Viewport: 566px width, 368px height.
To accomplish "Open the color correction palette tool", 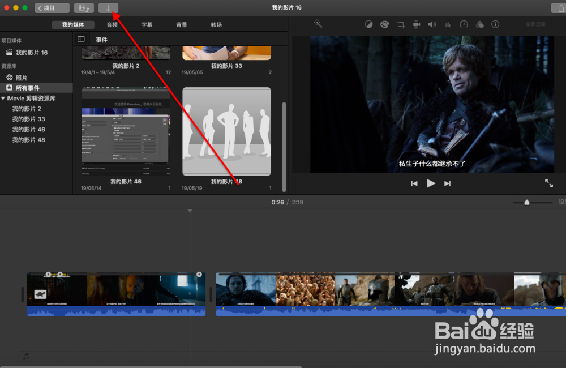I will pyautogui.click(x=385, y=24).
